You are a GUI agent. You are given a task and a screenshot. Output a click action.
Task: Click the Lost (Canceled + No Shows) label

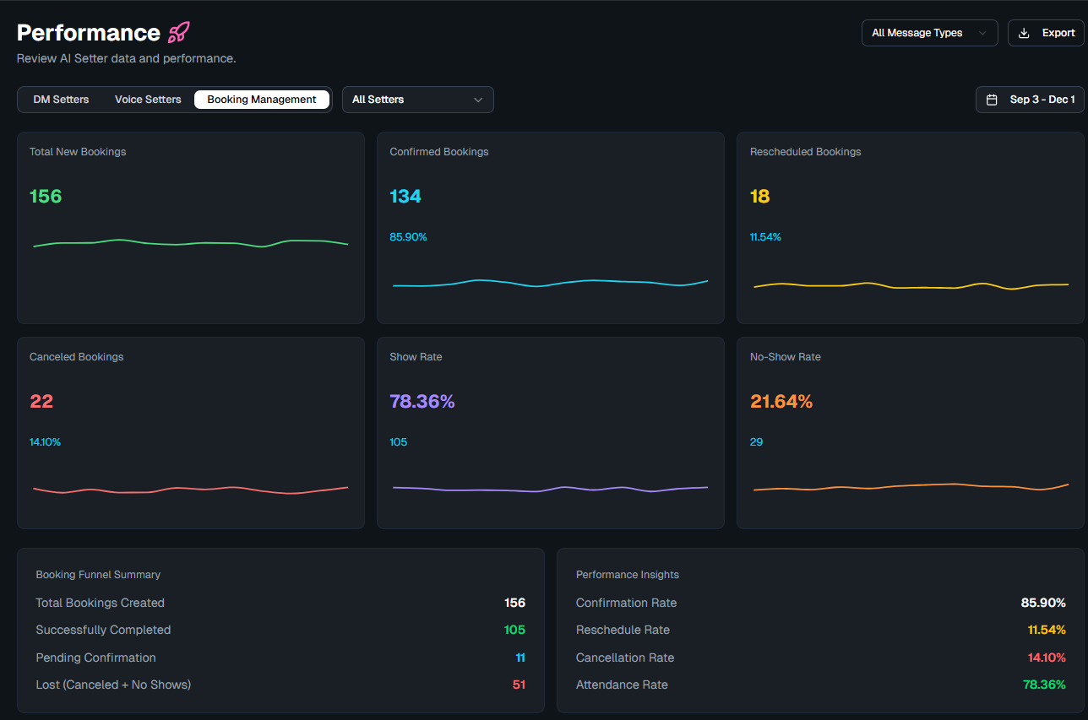(113, 685)
